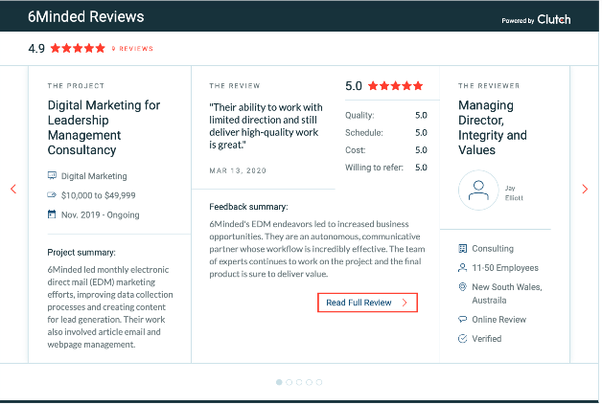
Task: Click the Digital Marketing category icon
Action: [x=52, y=175]
